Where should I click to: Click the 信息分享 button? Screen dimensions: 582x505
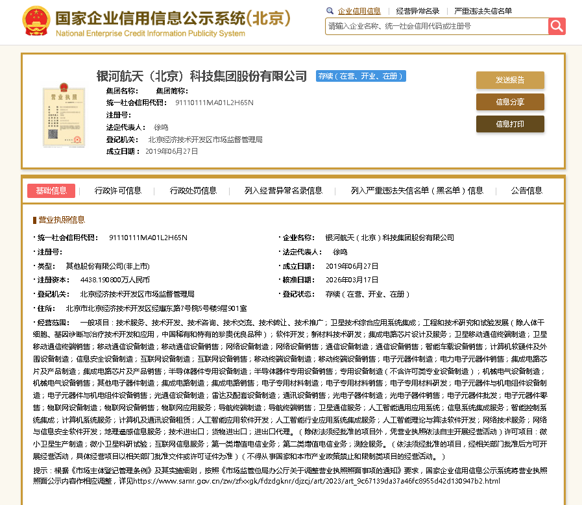(510, 102)
